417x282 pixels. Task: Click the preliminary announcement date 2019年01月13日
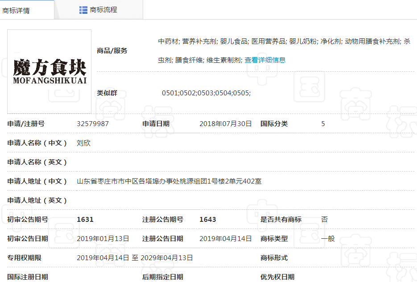(103, 239)
